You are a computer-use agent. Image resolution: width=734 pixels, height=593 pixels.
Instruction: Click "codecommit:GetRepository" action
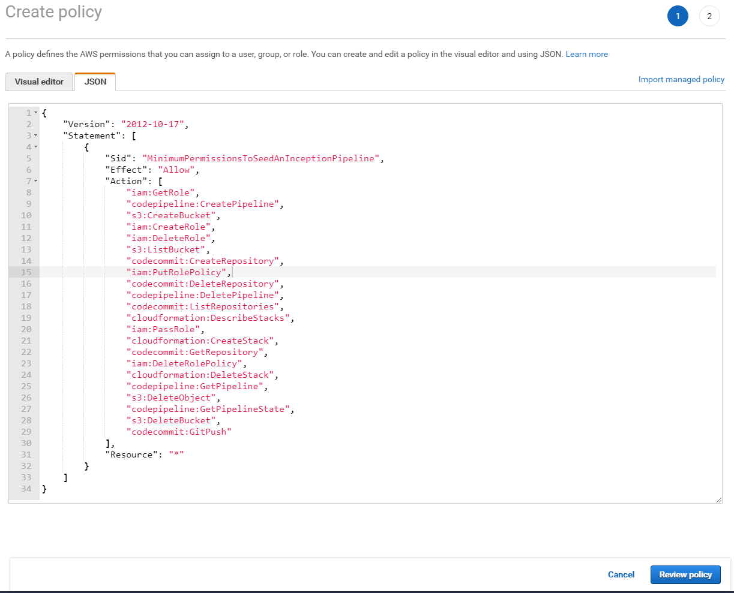click(194, 352)
